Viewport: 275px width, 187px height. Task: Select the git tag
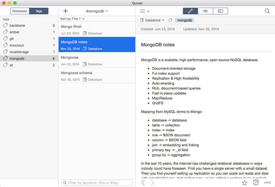tap(29, 39)
